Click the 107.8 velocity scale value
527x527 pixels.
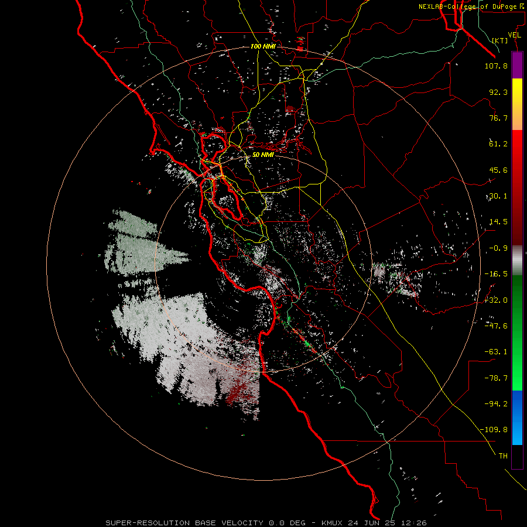coord(496,66)
